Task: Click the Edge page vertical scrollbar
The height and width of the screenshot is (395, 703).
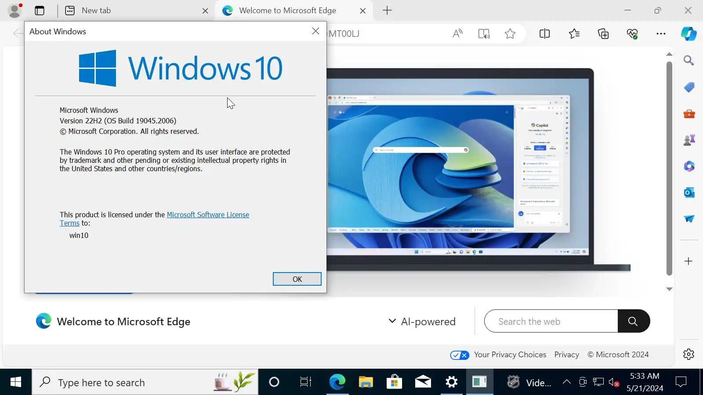Action: [669, 169]
